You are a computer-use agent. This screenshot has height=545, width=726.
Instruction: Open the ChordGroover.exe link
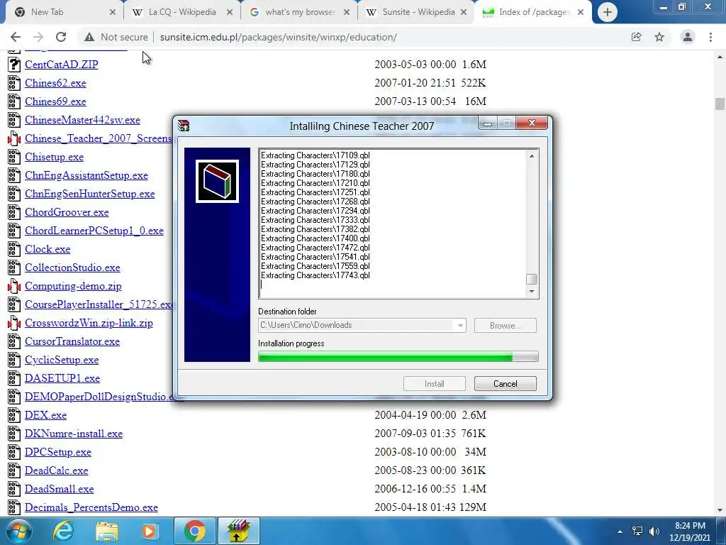(67, 212)
